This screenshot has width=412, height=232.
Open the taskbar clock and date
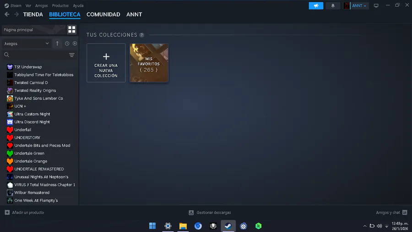pos(400,226)
